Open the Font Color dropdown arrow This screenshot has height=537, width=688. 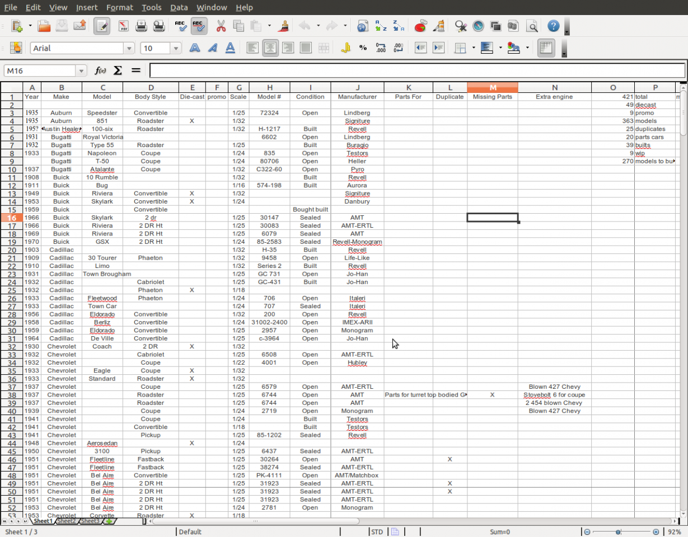pyautogui.click(x=527, y=48)
